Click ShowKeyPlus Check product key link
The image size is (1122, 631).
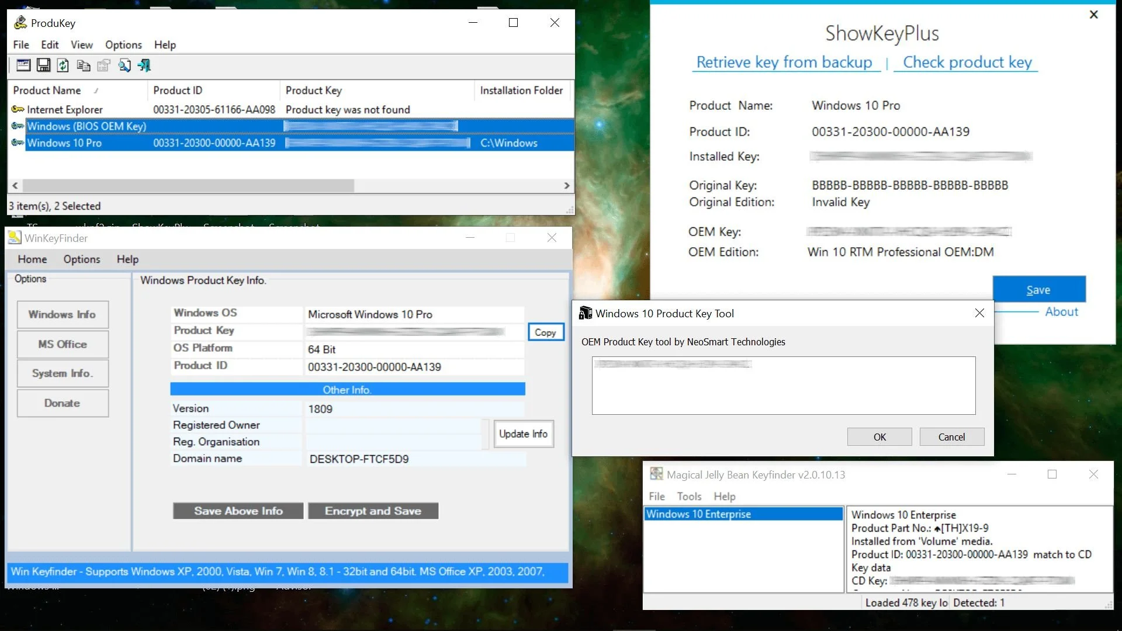tap(967, 61)
